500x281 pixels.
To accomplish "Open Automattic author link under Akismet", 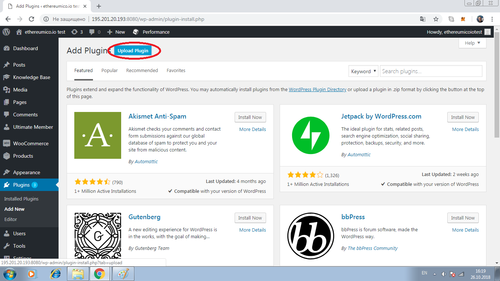I will pos(146,161).
